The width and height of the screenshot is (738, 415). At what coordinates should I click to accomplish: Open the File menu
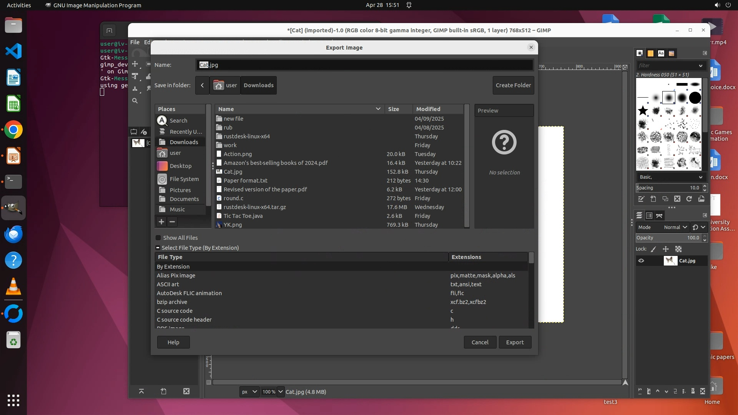click(x=135, y=42)
